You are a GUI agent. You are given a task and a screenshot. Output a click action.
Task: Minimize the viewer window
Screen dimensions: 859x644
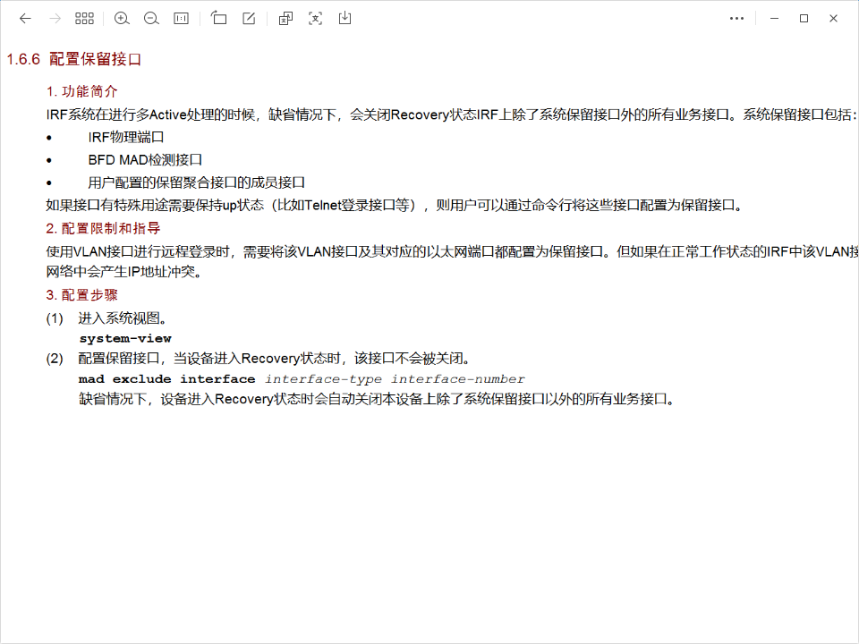774,19
